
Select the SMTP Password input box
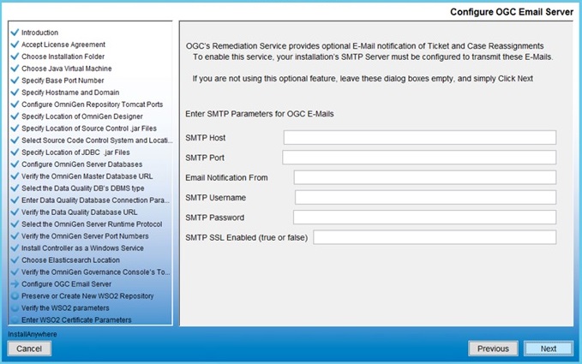[424, 218]
